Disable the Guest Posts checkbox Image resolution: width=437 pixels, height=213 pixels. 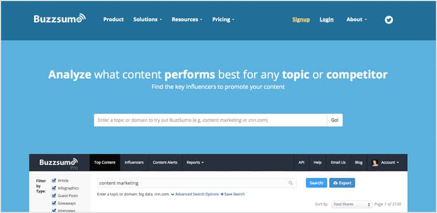point(54,195)
